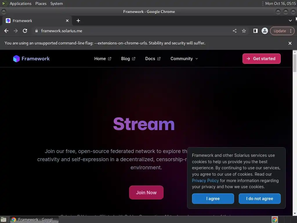Open the browser side panel icon
Image resolution: width=297 pixels, height=223 pixels.
point(255,31)
